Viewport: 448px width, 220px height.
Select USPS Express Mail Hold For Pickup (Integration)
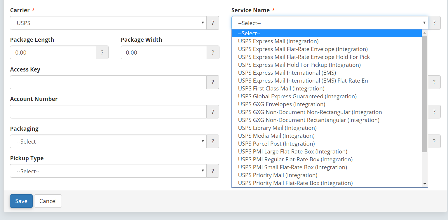pyautogui.click(x=327, y=65)
